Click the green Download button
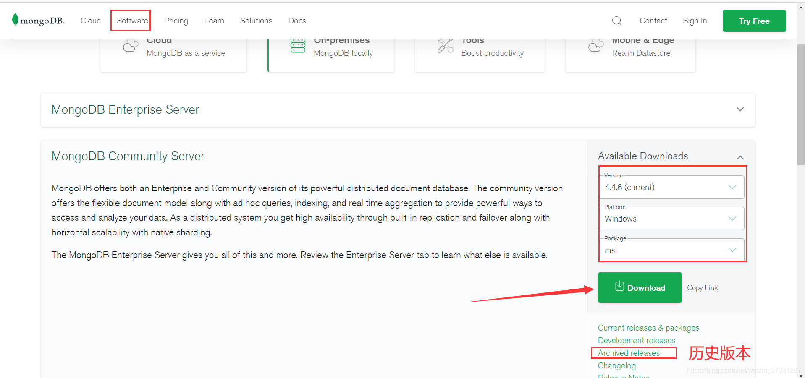Viewport: 805px width, 378px height. coord(640,287)
